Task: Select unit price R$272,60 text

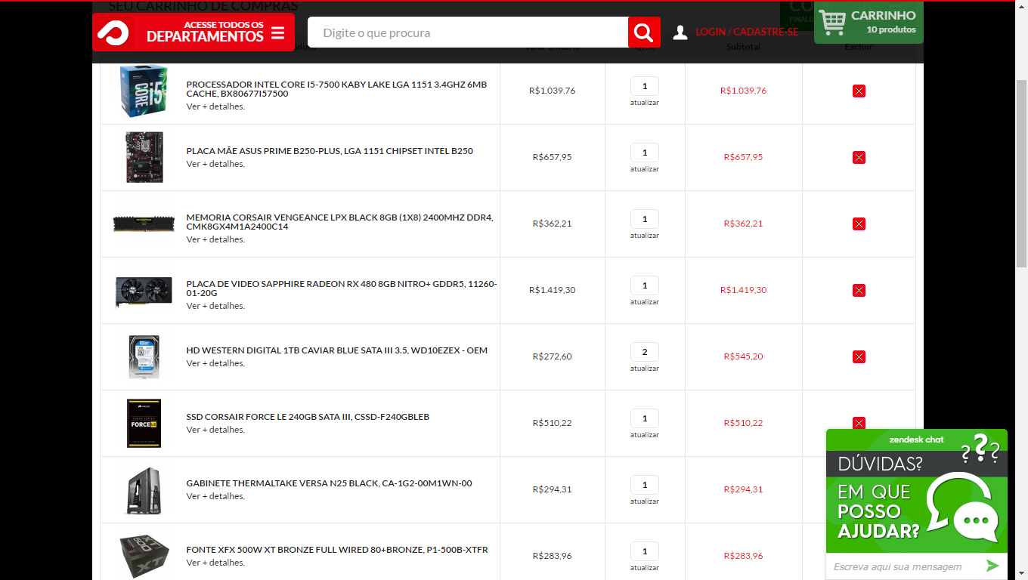Action: tap(552, 356)
